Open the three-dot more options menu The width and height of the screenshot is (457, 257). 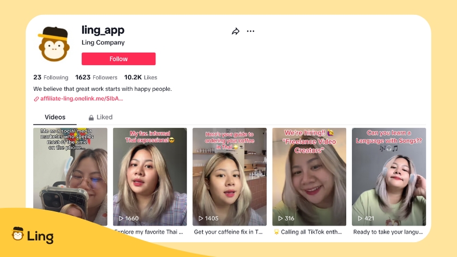tap(251, 31)
